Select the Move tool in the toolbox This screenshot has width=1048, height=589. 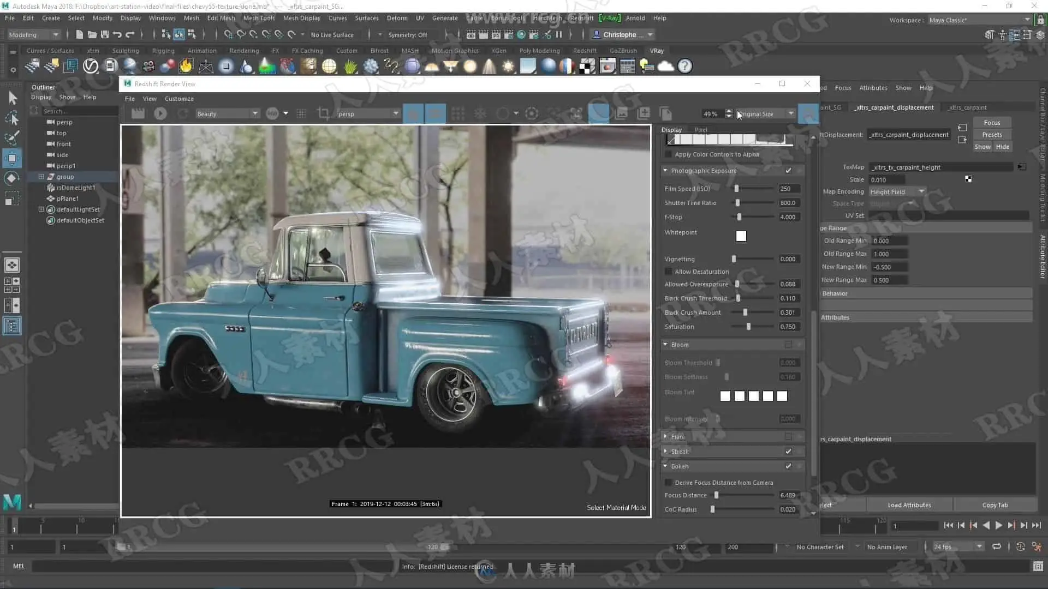[x=12, y=158]
